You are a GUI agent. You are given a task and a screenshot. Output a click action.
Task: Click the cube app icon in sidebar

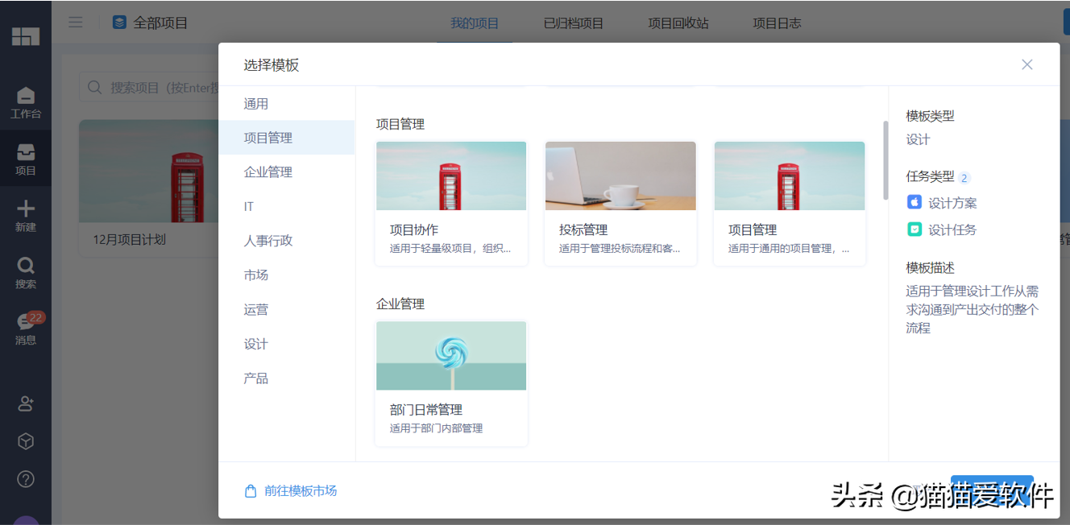(x=26, y=441)
